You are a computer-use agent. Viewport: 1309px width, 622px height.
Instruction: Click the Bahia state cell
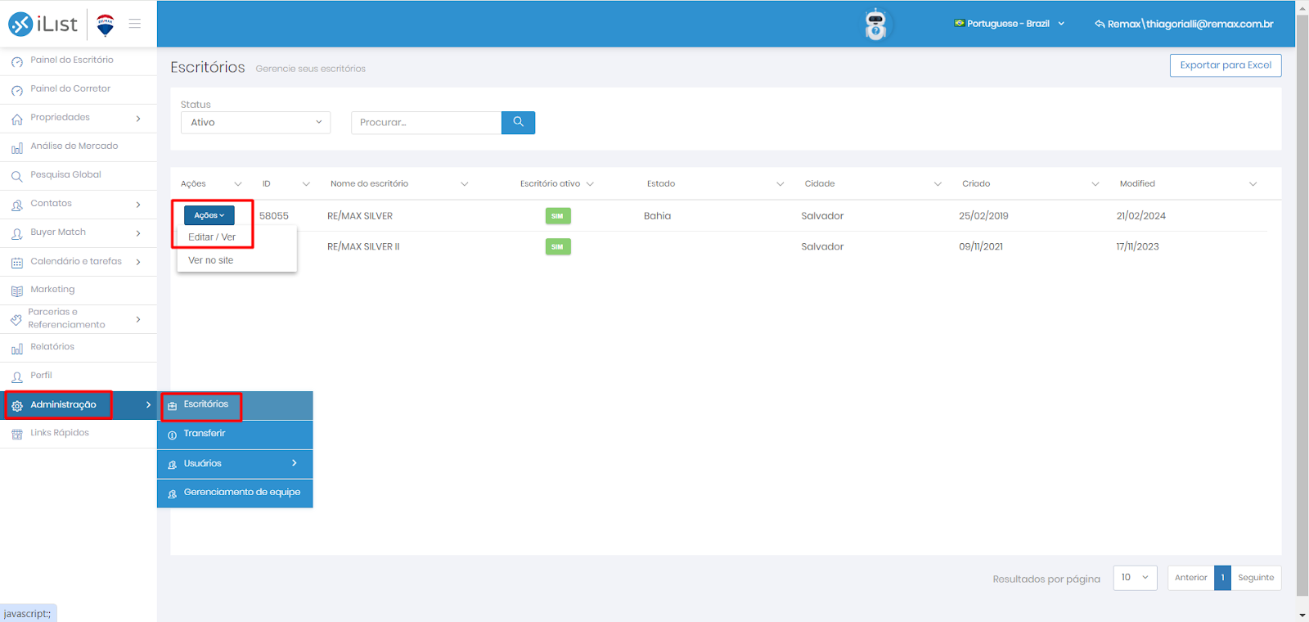(657, 216)
